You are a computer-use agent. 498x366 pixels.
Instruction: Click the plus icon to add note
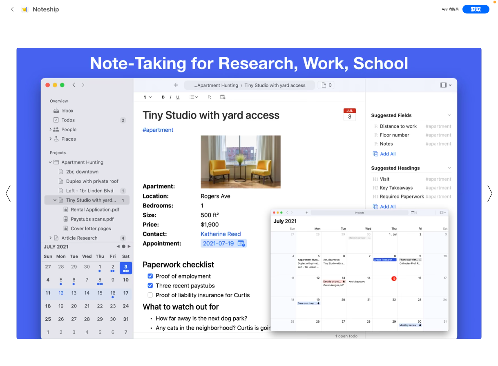[x=176, y=85]
